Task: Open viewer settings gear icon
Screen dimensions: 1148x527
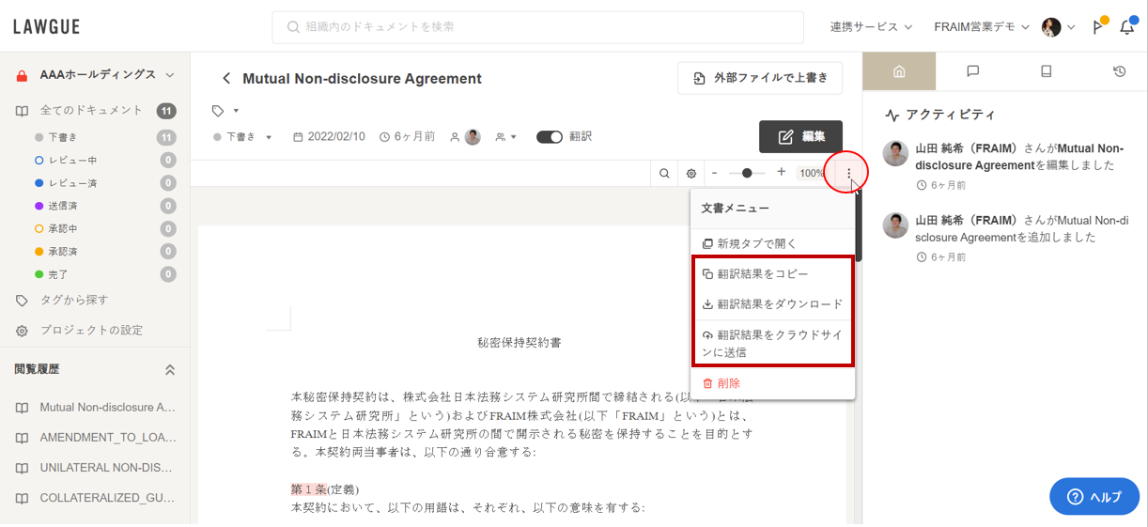Action: pyautogui.click(x=691, y=173)
